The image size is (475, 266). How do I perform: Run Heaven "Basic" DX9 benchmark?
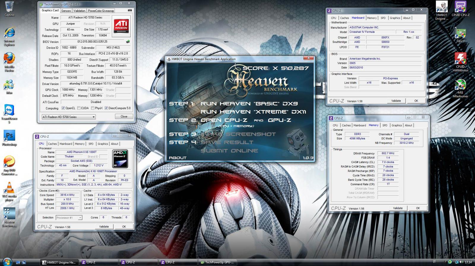249,104
